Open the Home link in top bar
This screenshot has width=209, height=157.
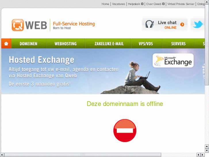click(x=105, y=4)
